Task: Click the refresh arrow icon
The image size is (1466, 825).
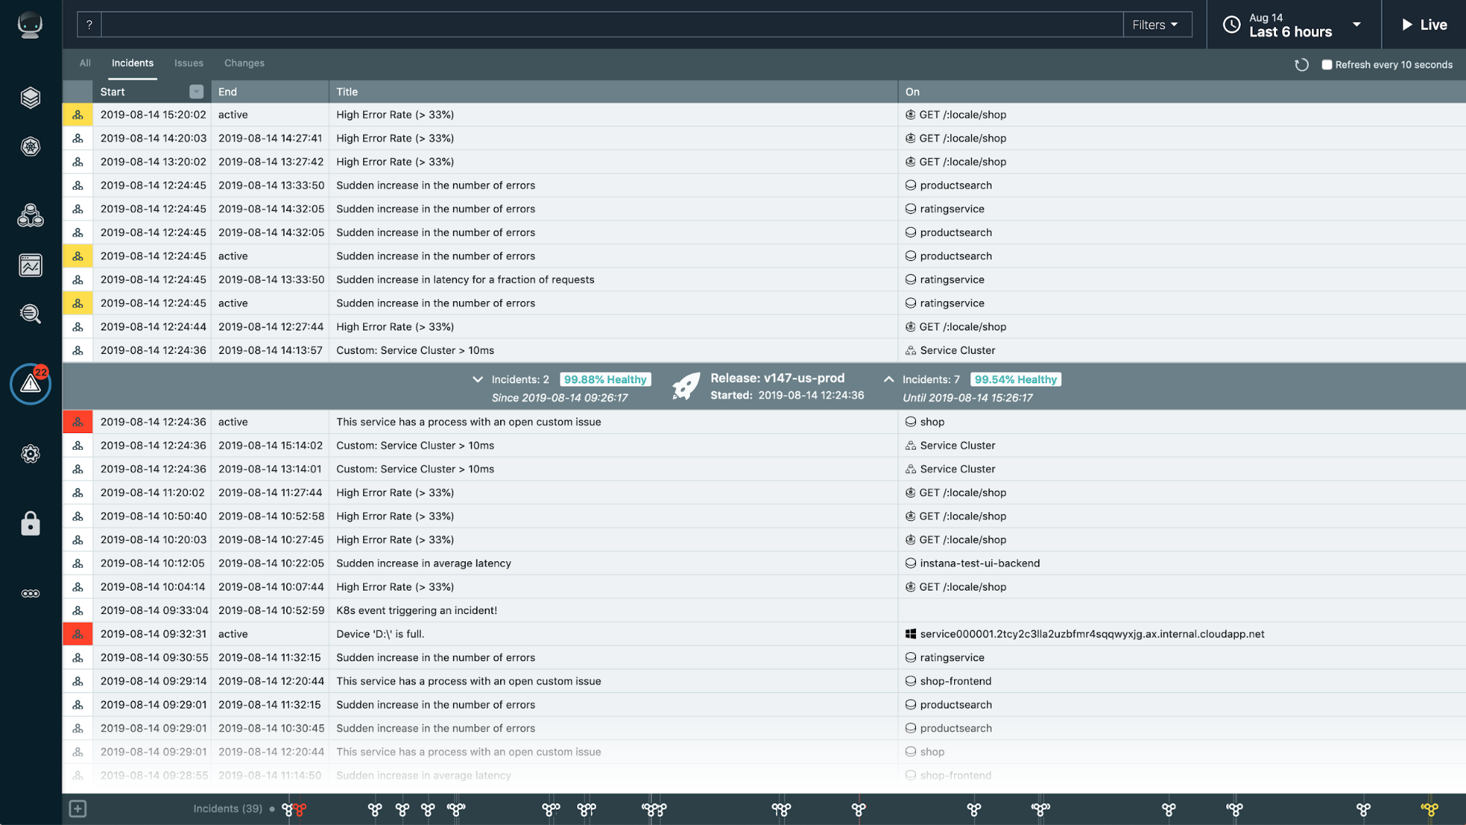Action: (x=1302, y=65)
